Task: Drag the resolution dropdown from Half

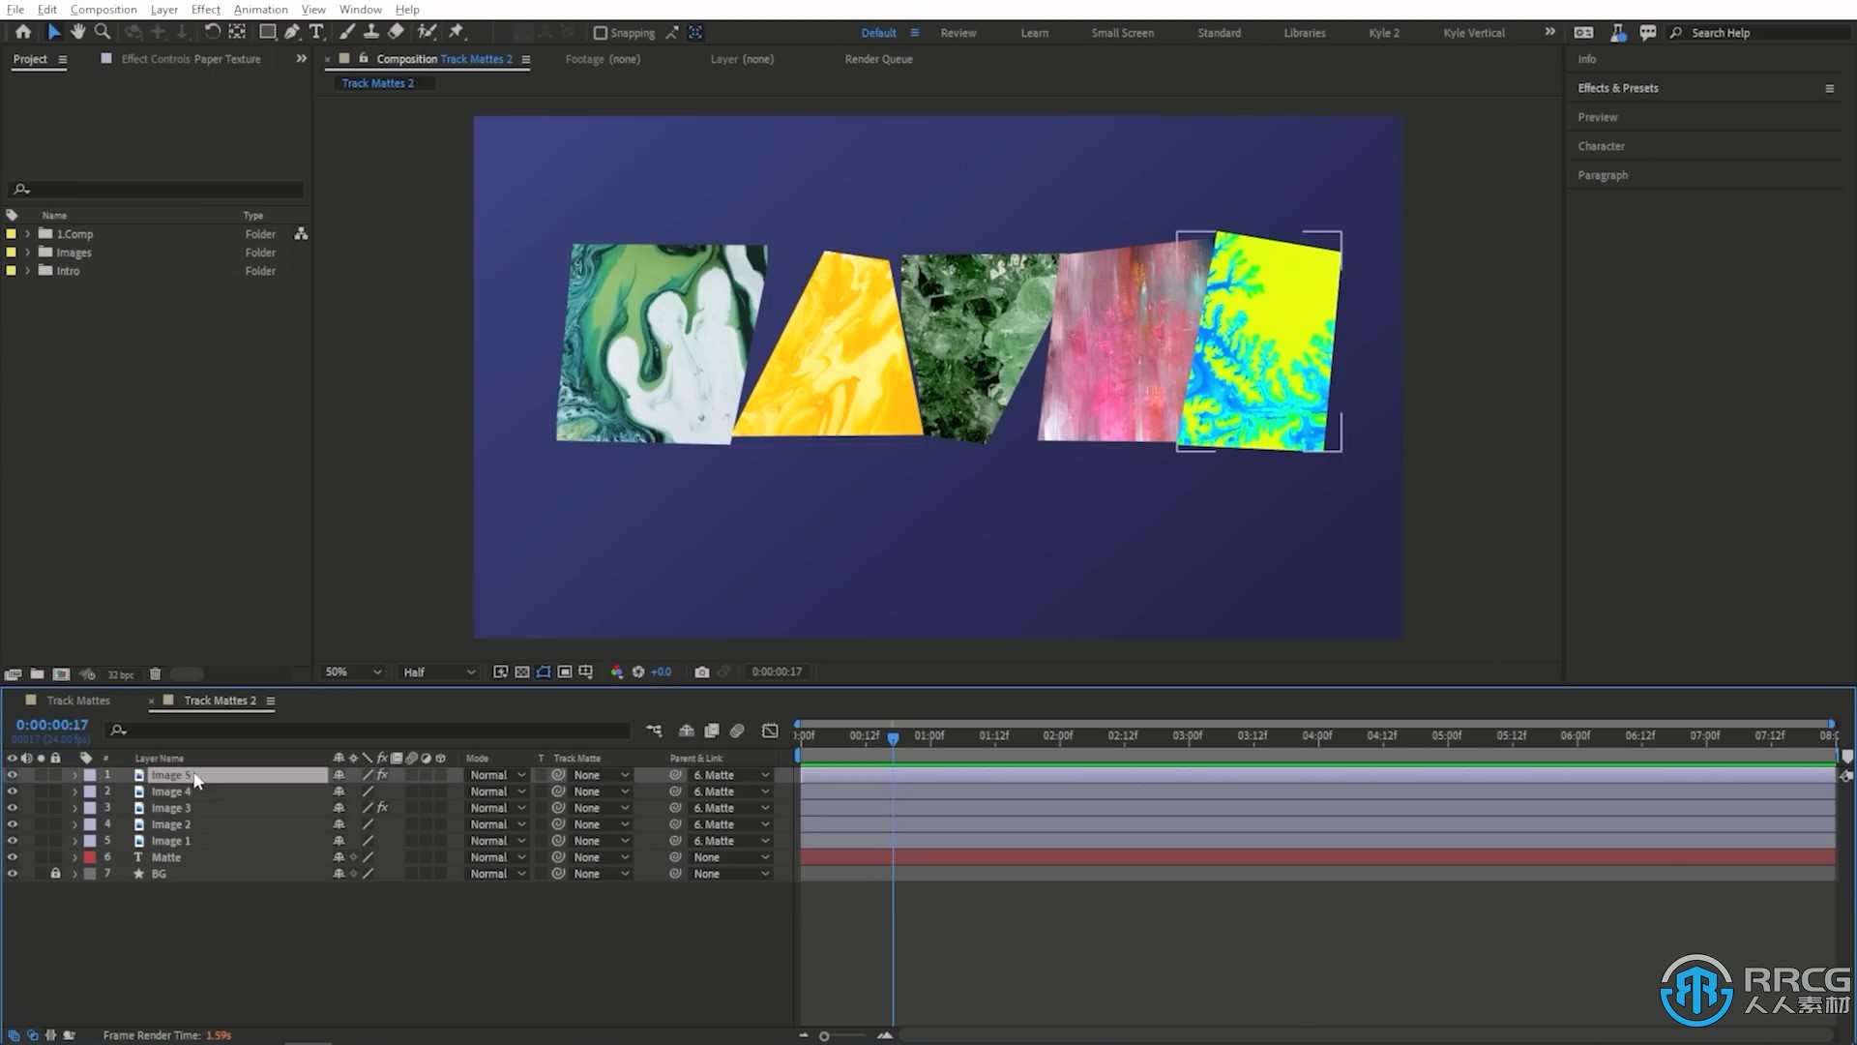Action: (x=437, y=672)
